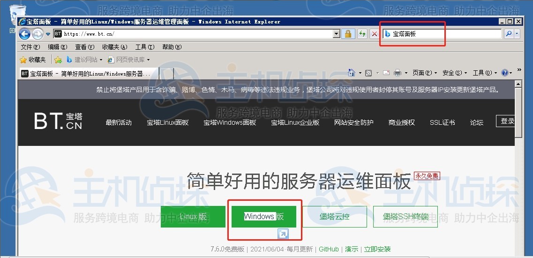
Task: Click the magnifier Search button
Action: tap(509, 34)
